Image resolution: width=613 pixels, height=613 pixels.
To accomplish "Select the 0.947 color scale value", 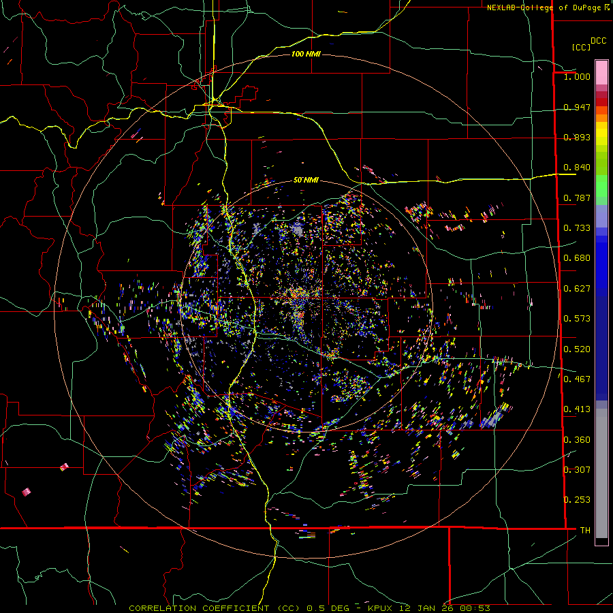I will click(x=577, y=107).
